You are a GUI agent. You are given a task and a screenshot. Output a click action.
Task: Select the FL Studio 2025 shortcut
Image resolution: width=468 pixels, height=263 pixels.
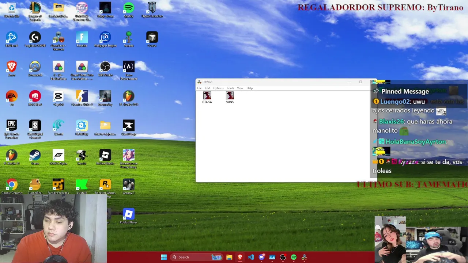(x=128, y=98)
